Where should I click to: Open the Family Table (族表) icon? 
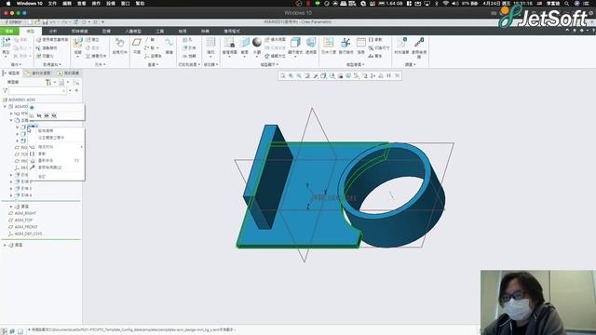pyautogui.click(x=360, y=43)
